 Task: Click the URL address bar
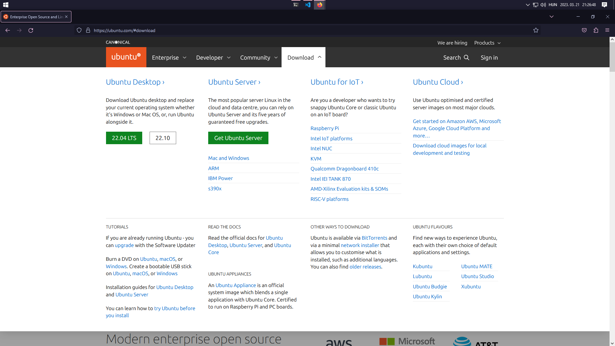click(307, 30)
